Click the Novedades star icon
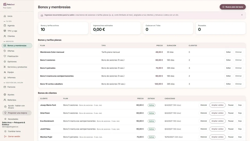250x141 pixels. 5,119
